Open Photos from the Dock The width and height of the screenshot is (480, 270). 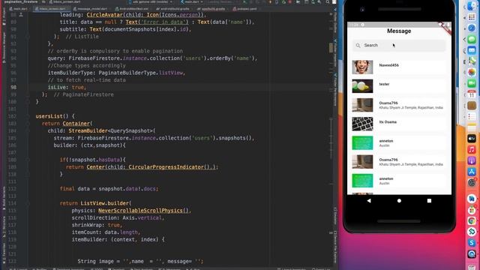(x=472, y=72)
